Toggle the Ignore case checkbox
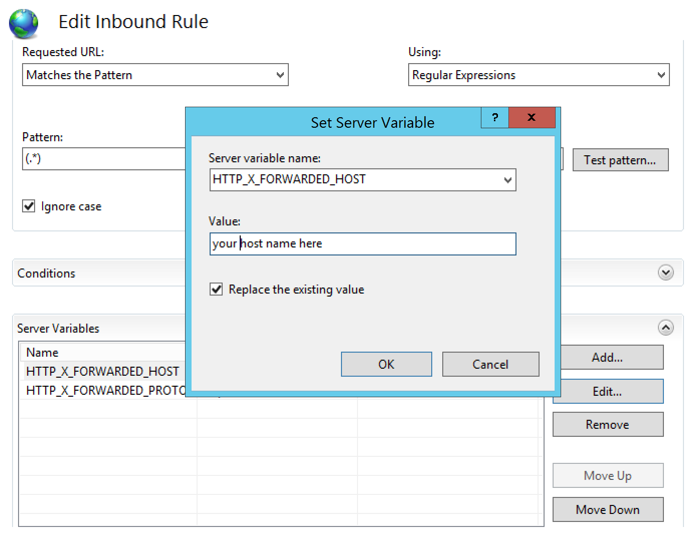 [29, 206]
